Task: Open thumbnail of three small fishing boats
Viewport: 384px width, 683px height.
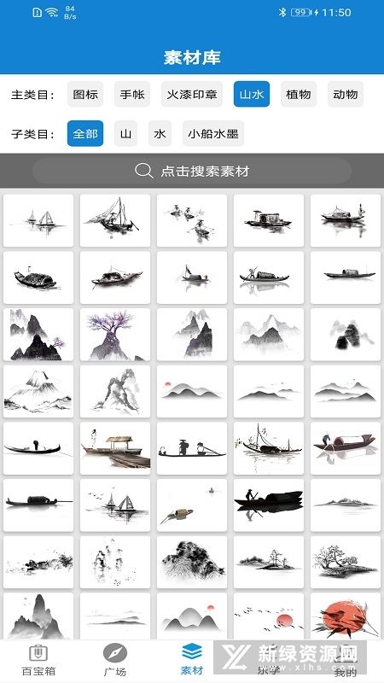Action: [192, 220]
